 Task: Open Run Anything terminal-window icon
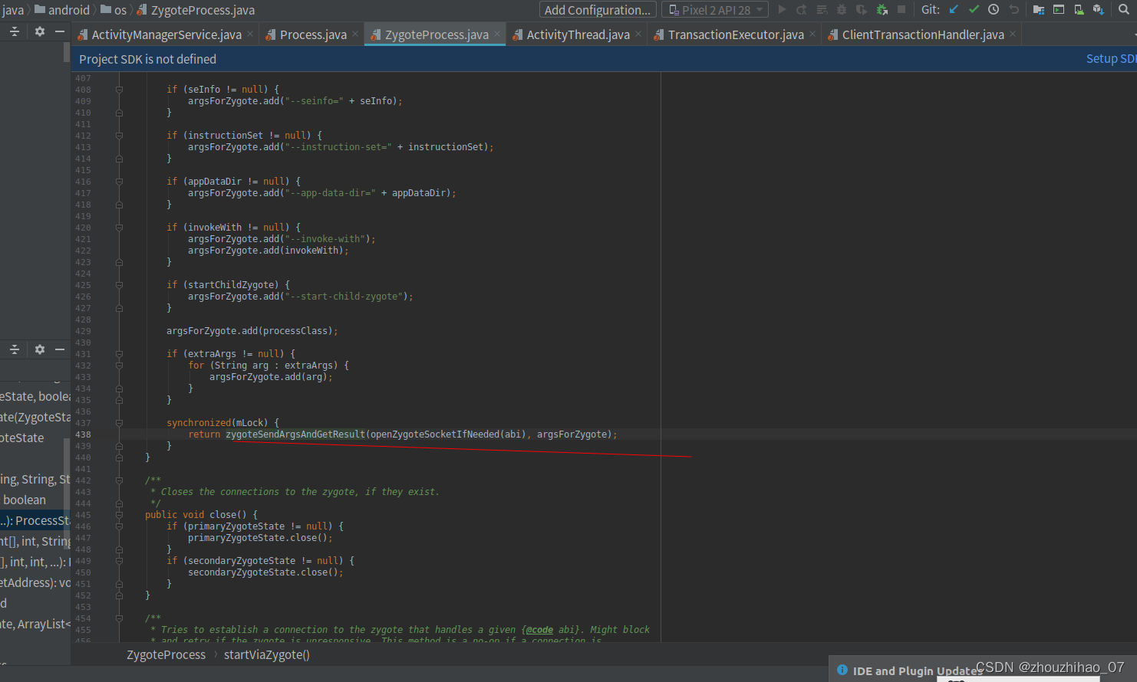point(1059,9)
